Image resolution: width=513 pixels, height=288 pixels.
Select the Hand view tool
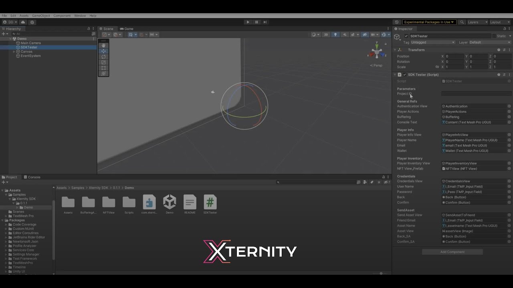[103, 46]
